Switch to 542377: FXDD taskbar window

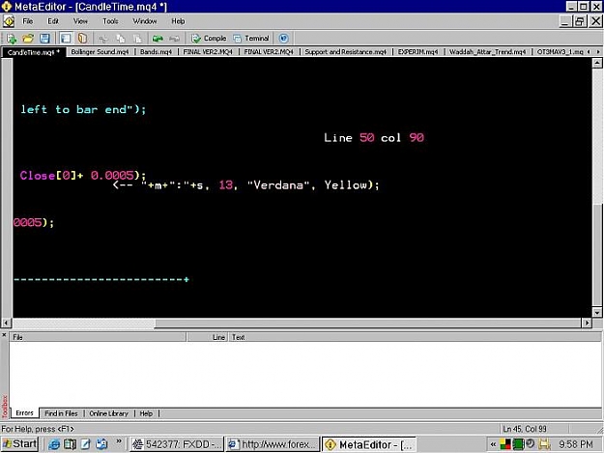coord(177,444)
